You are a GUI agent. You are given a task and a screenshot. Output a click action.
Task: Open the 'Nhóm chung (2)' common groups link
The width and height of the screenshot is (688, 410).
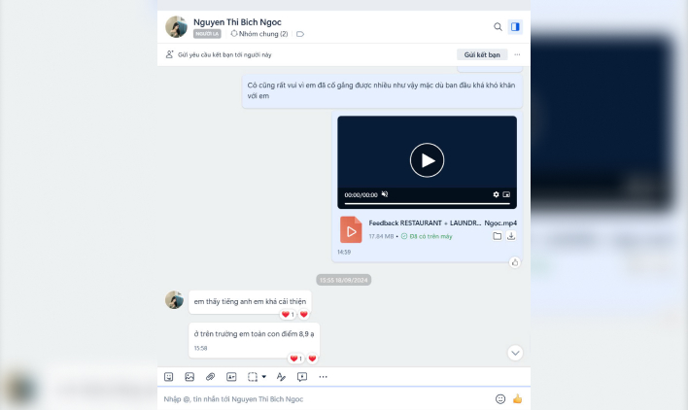[x=259, y=34]
